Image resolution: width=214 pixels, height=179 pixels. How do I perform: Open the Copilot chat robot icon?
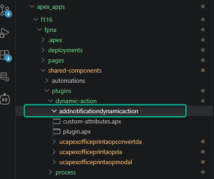[5, 99]
